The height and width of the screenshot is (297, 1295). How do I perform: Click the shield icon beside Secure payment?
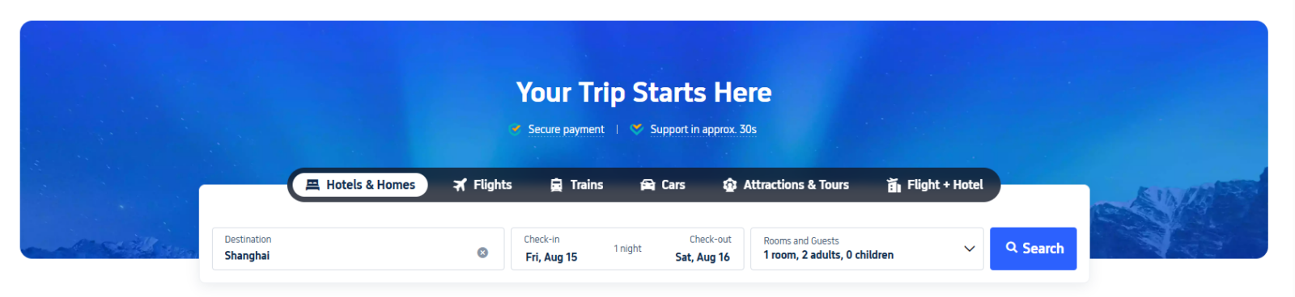515,129
